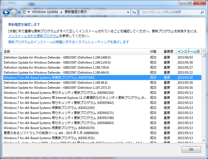Go to Windows Update breadcrumb
The height and width of the screenshot is (159, 208).
click(x=45, y=12)
